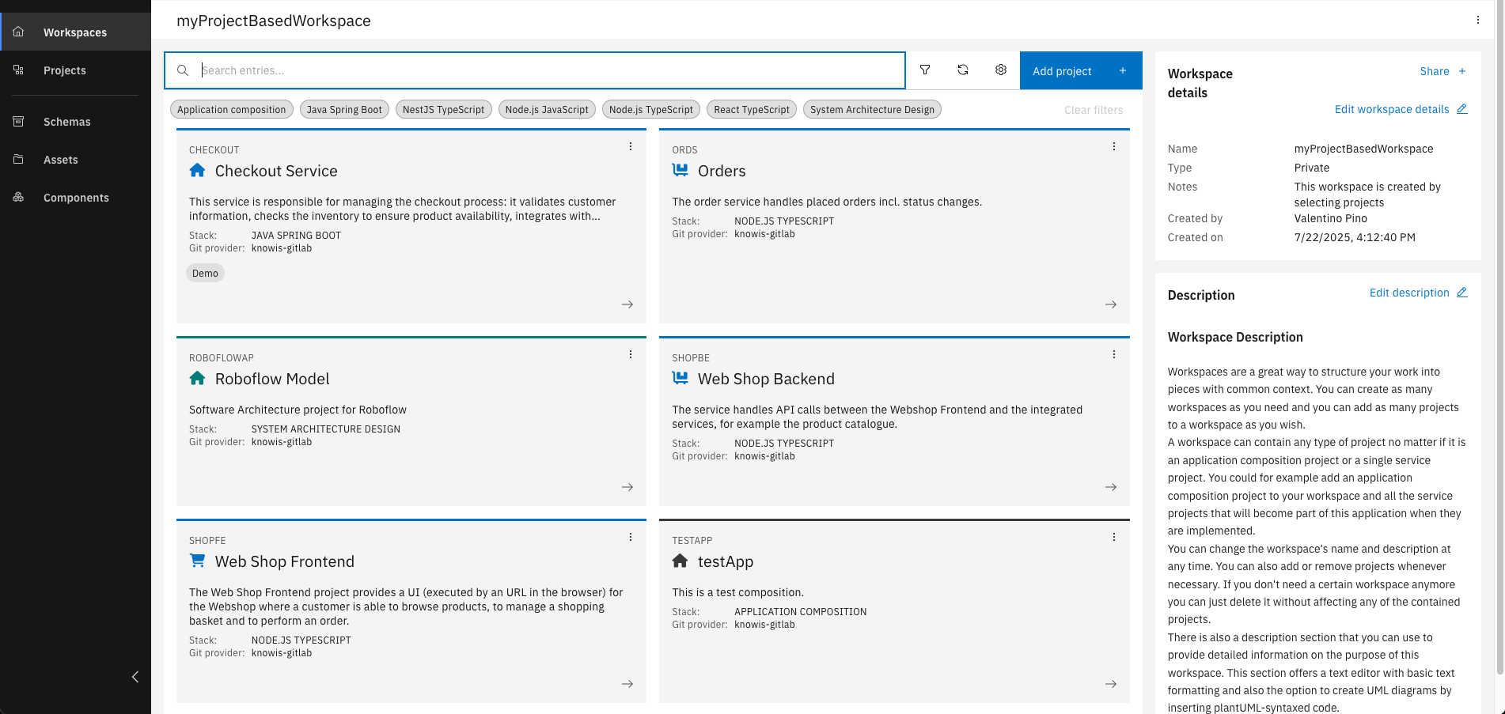Toggle the React TypeScript filter tag
The image size is (1505, 714).
751,110
